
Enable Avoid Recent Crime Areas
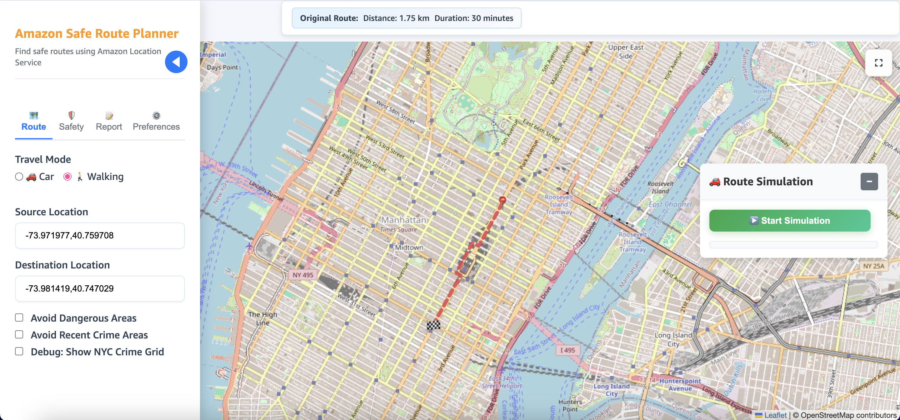coord(19,334)
